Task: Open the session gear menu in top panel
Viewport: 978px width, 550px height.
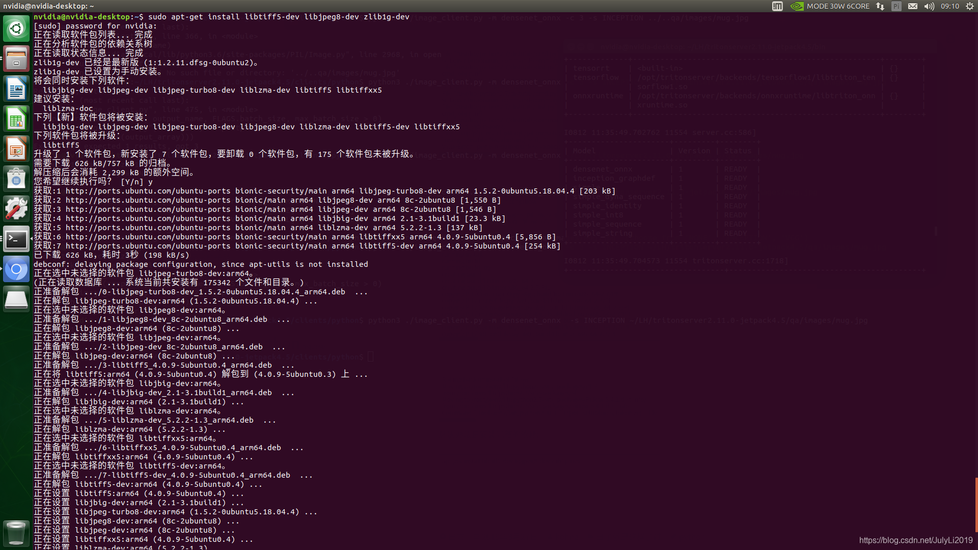Action: click(970, 6)
